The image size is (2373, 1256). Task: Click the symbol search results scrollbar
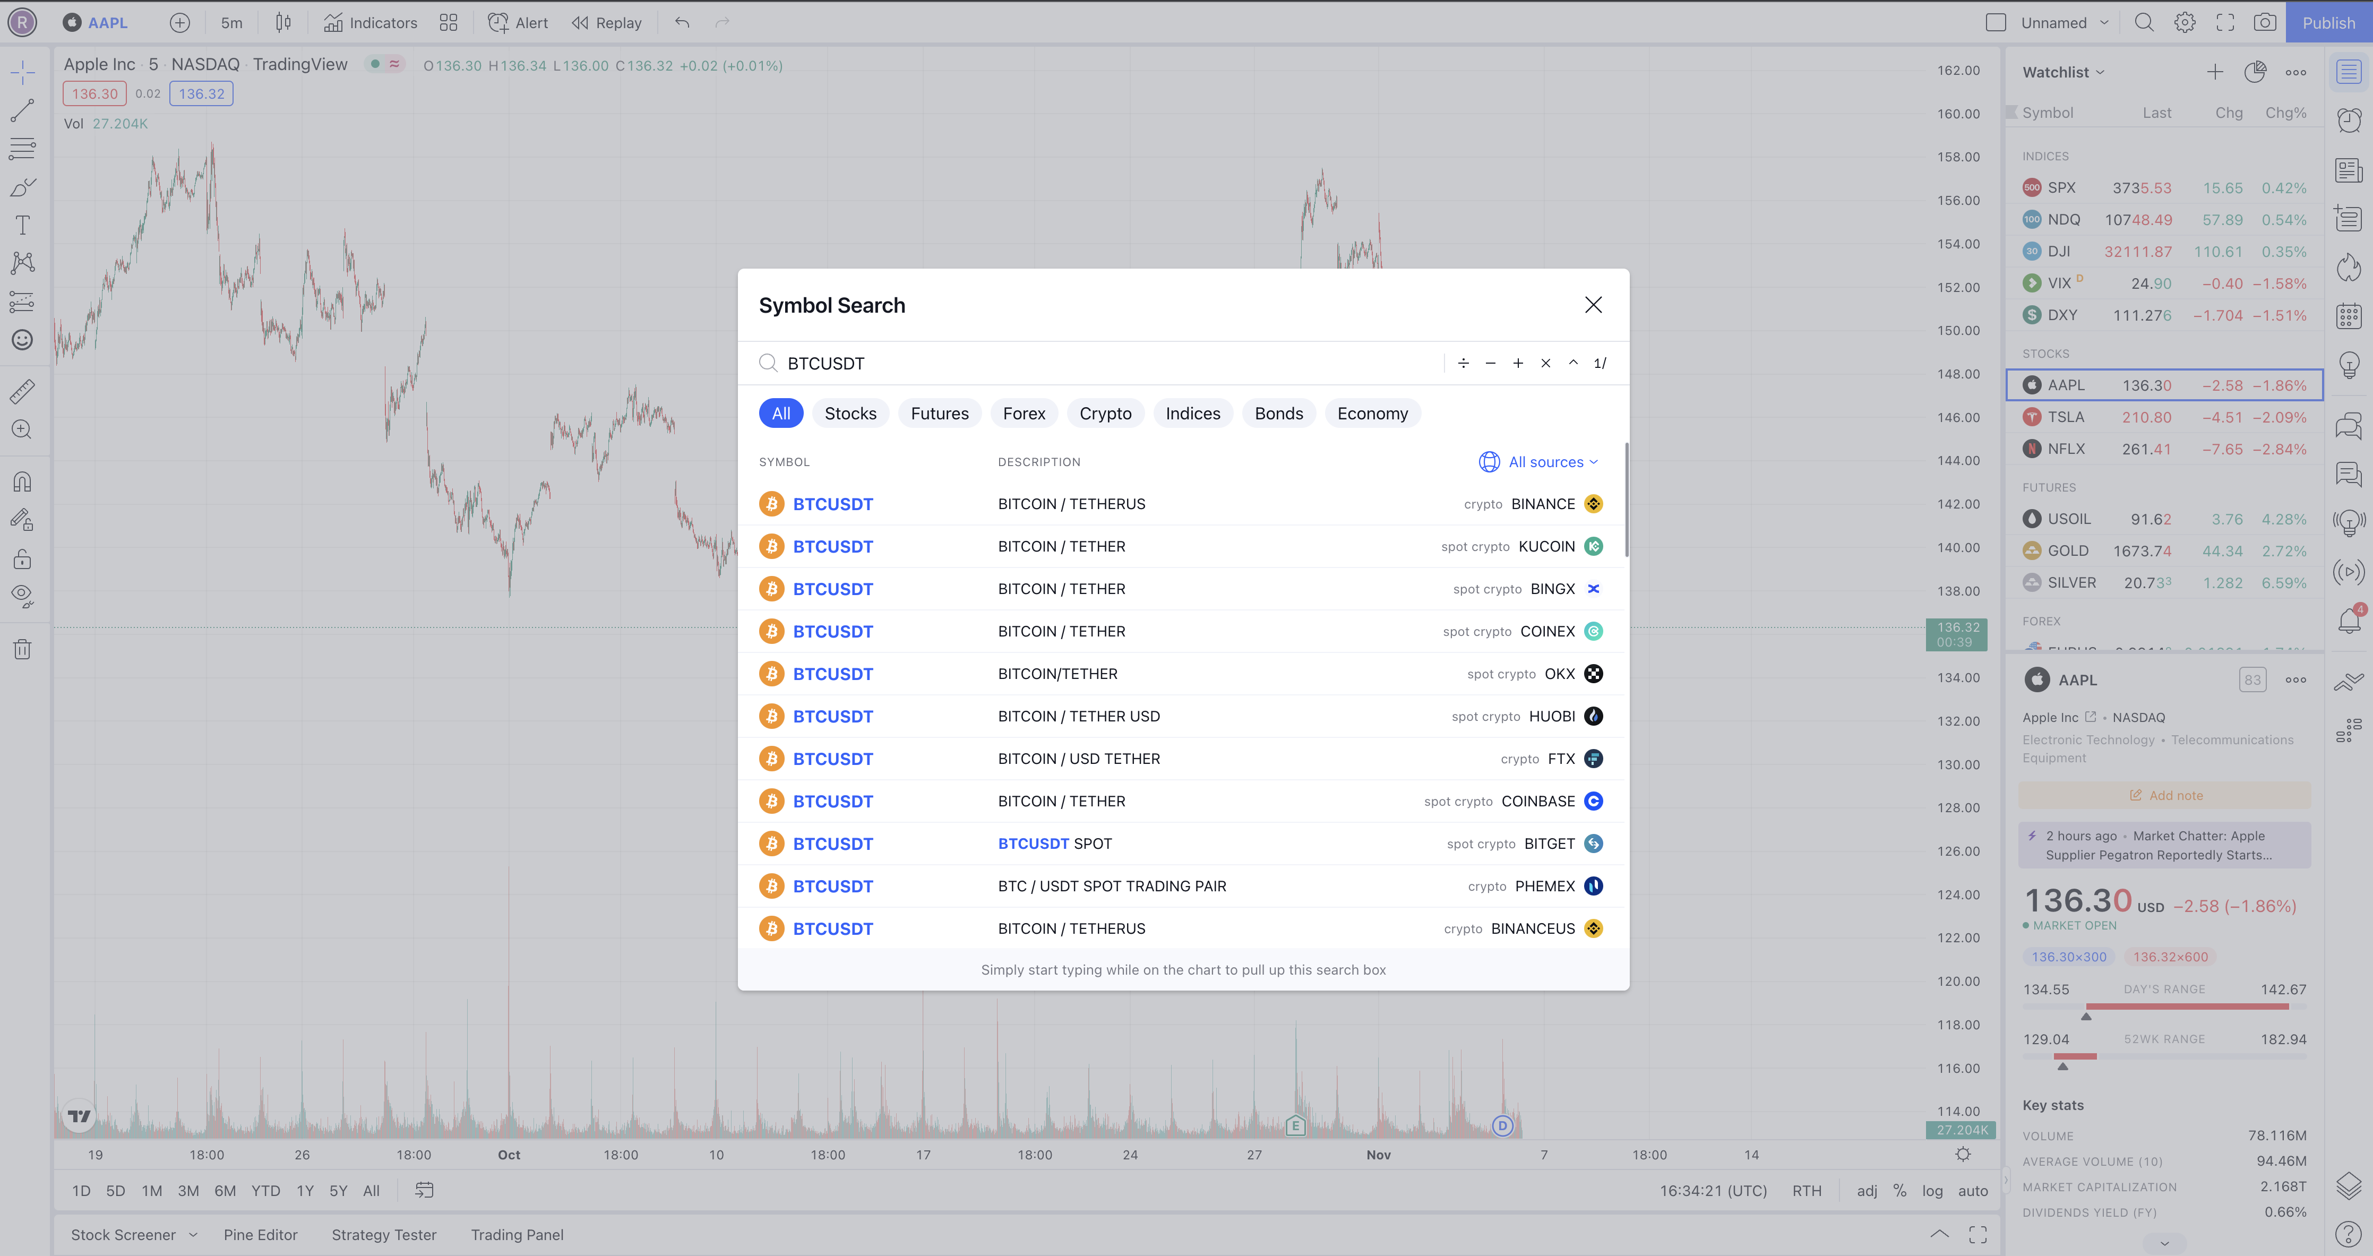(x=1626, y=500)
